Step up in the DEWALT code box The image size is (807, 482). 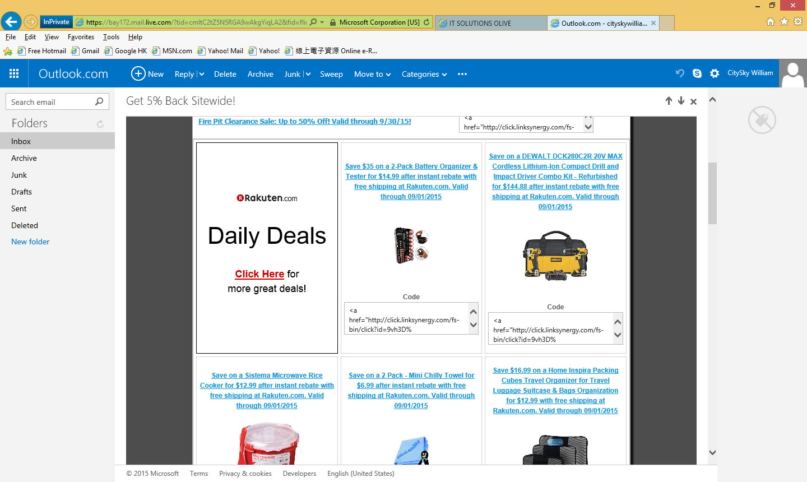(x=618, y=322)
